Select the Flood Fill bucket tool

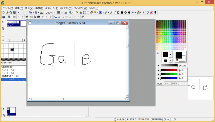(x=132, y=13)
